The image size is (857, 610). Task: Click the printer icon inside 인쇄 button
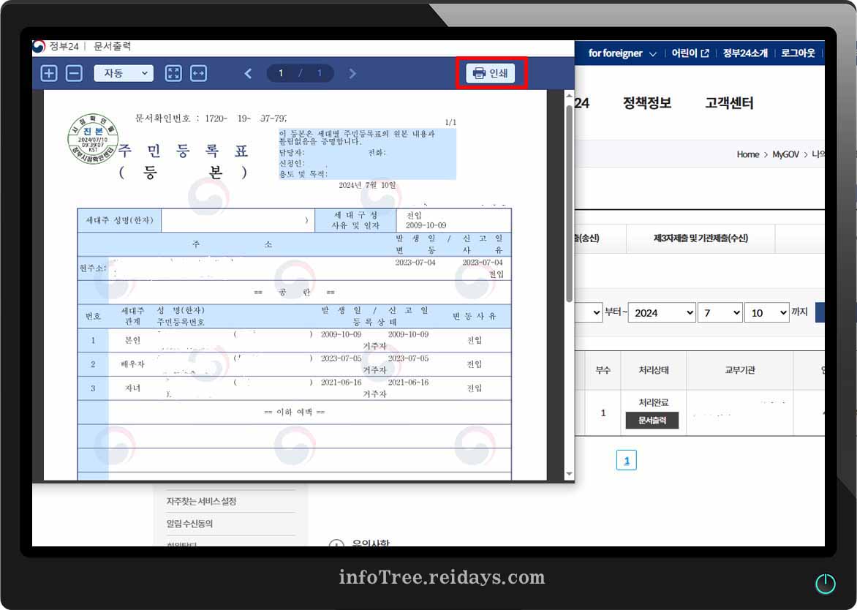[x=478, y=73]
